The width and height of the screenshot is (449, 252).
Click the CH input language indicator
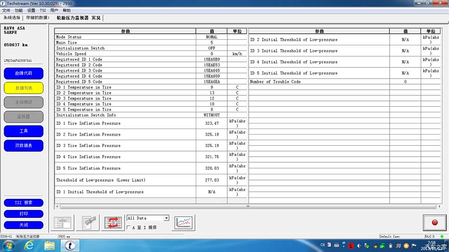(x=323, y=245)
